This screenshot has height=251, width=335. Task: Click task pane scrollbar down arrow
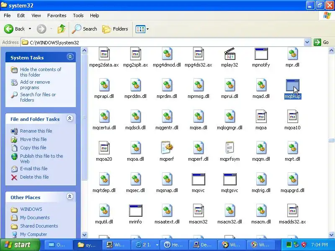85,235
